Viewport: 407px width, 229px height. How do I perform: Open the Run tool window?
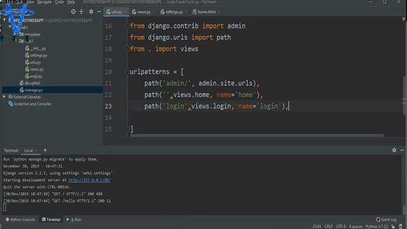click(74, 219)
